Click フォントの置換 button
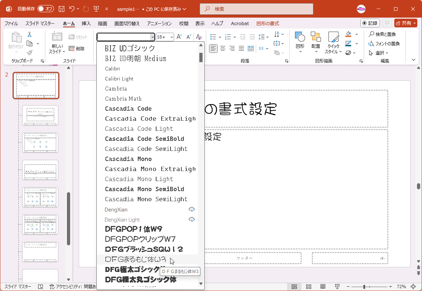The height and width of the screenshot is (291, 422). point(384,43)
